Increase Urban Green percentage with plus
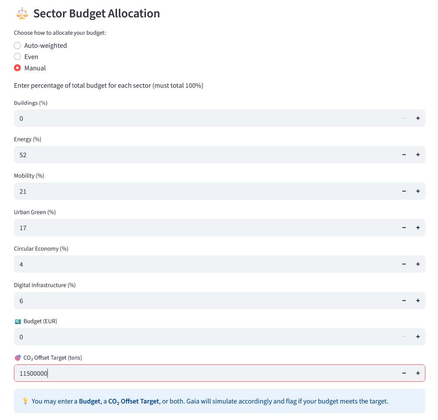The width and height of the screenshot is (438, 420). 418,228
